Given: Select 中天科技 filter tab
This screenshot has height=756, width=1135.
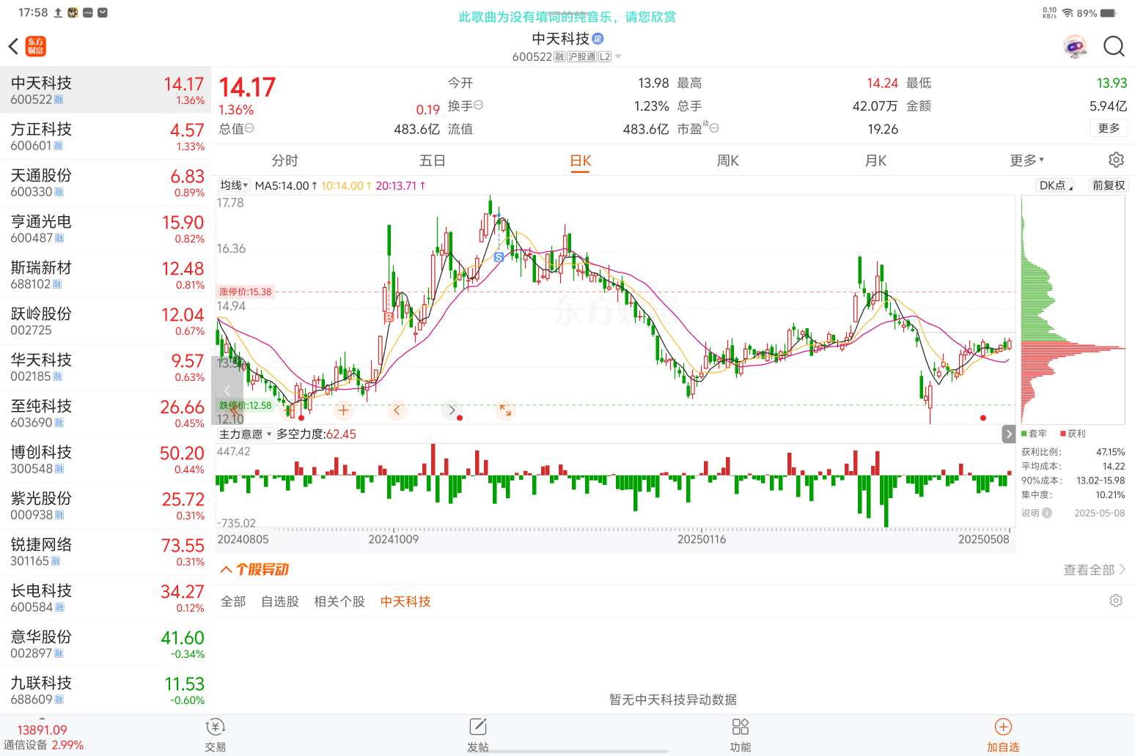Looking at the screenshot, I should click(405, 601).
